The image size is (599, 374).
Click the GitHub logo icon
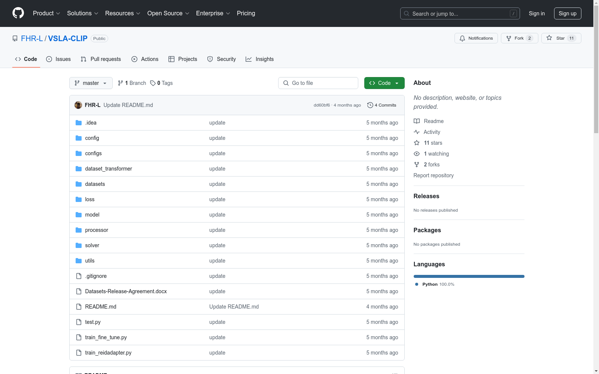point(18,13)
